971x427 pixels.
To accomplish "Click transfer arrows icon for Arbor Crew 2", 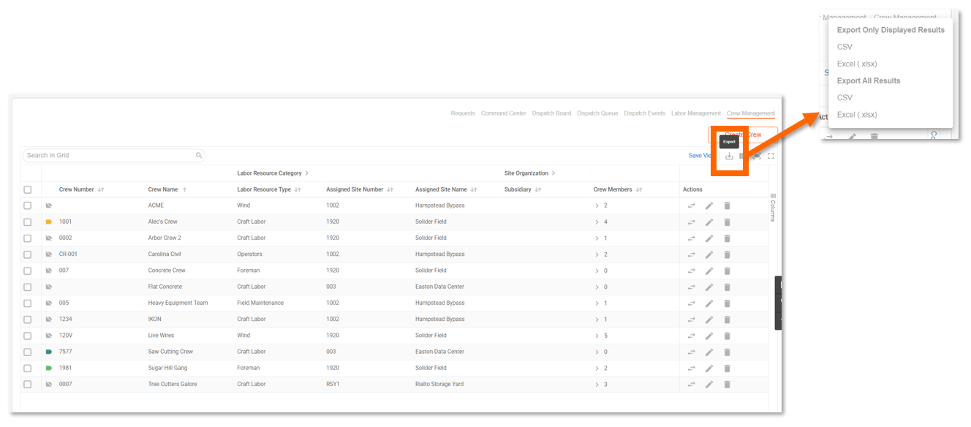I will [691, 238].
